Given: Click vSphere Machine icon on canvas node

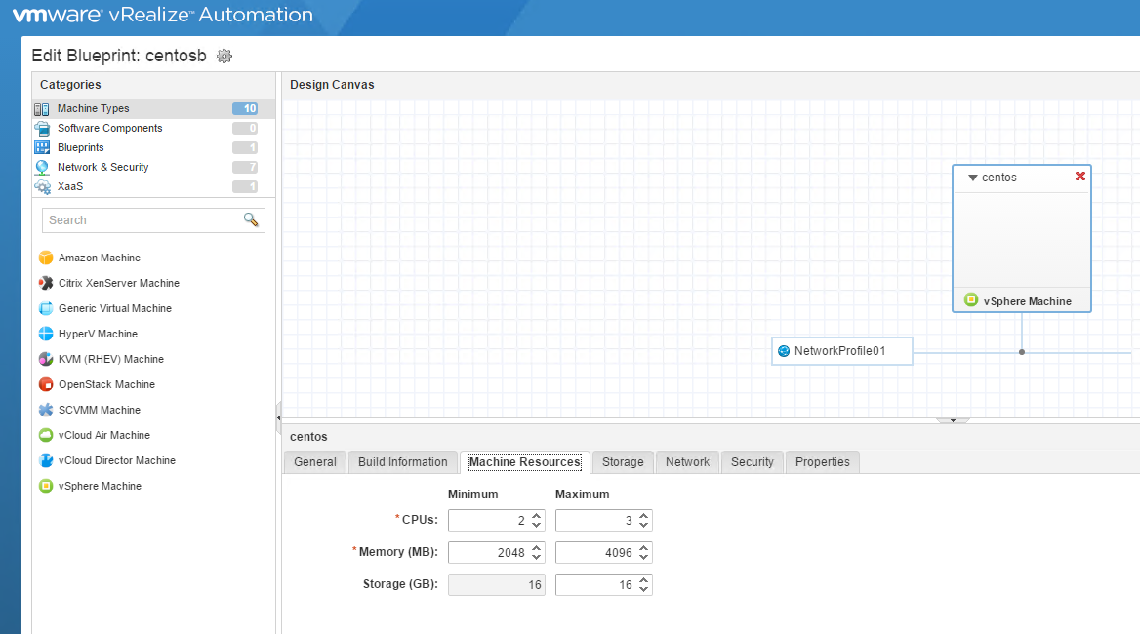Looking at the screenshot, I should [x=970, y=300].
